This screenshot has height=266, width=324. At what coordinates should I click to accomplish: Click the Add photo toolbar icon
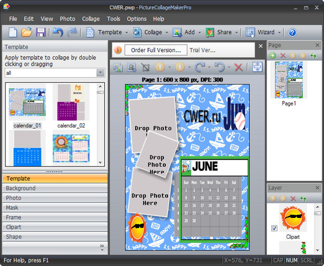[x=177, y=32]
